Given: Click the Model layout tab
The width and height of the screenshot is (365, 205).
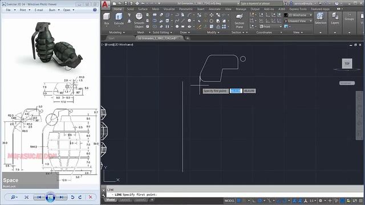Looking at the screenshot, I should click(110, 200).
